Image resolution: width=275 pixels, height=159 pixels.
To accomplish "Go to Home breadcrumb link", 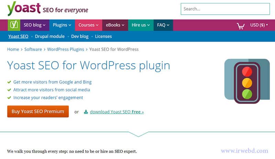I will 13,49.
